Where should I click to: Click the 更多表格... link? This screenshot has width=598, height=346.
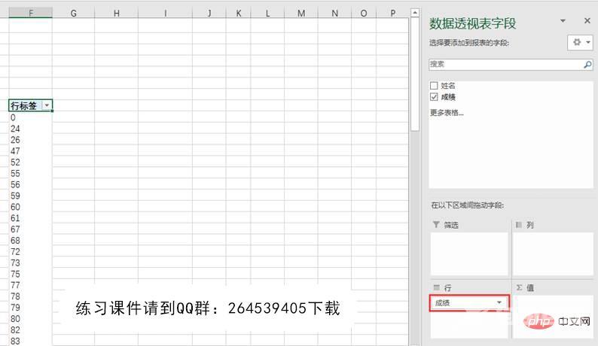[x=447, y=113]
